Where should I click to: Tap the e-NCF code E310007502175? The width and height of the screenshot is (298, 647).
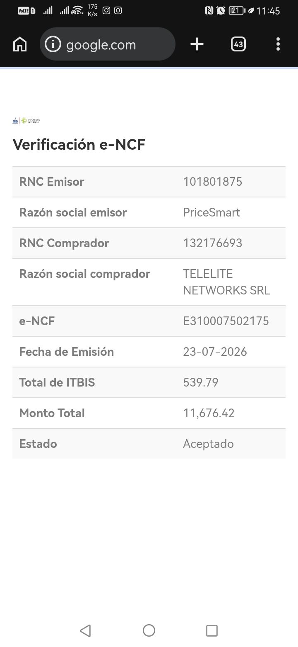(x=226, y=321)
